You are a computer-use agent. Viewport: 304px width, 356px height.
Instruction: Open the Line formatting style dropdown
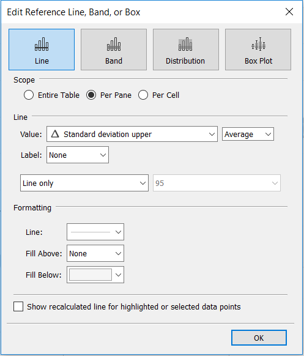[95, 232]
